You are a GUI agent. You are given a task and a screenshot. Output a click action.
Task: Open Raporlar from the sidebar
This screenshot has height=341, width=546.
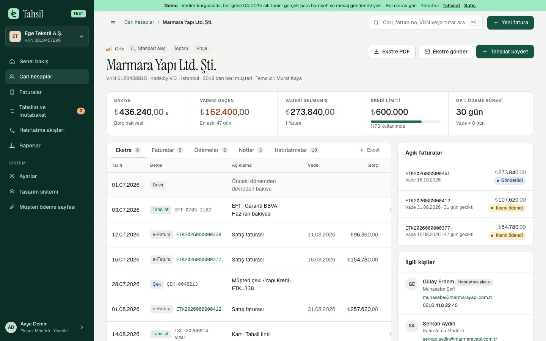tap(47, 145)
